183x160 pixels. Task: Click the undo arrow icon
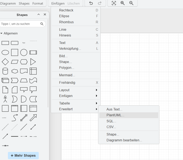pos(91,3)
